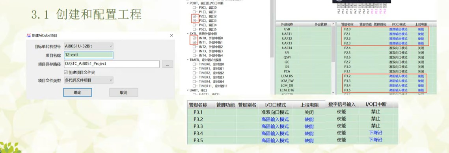Select UART2 in the peripheral name list
Image resolution: width=449 pixels, height=153 pixels.
287,38
